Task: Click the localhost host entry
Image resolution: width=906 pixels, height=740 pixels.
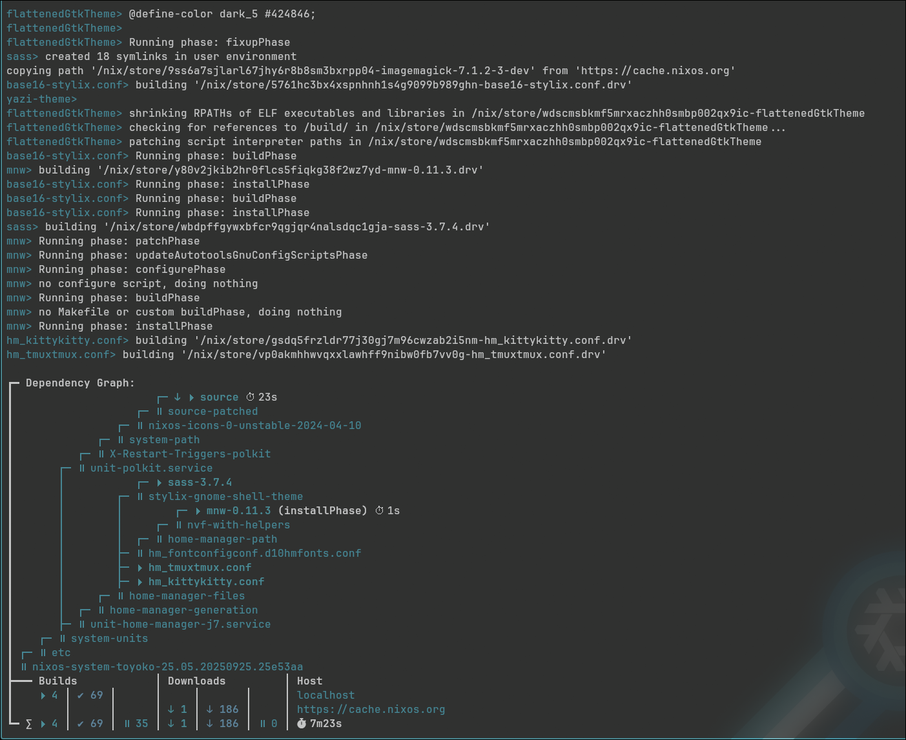Action: [325, 695]
